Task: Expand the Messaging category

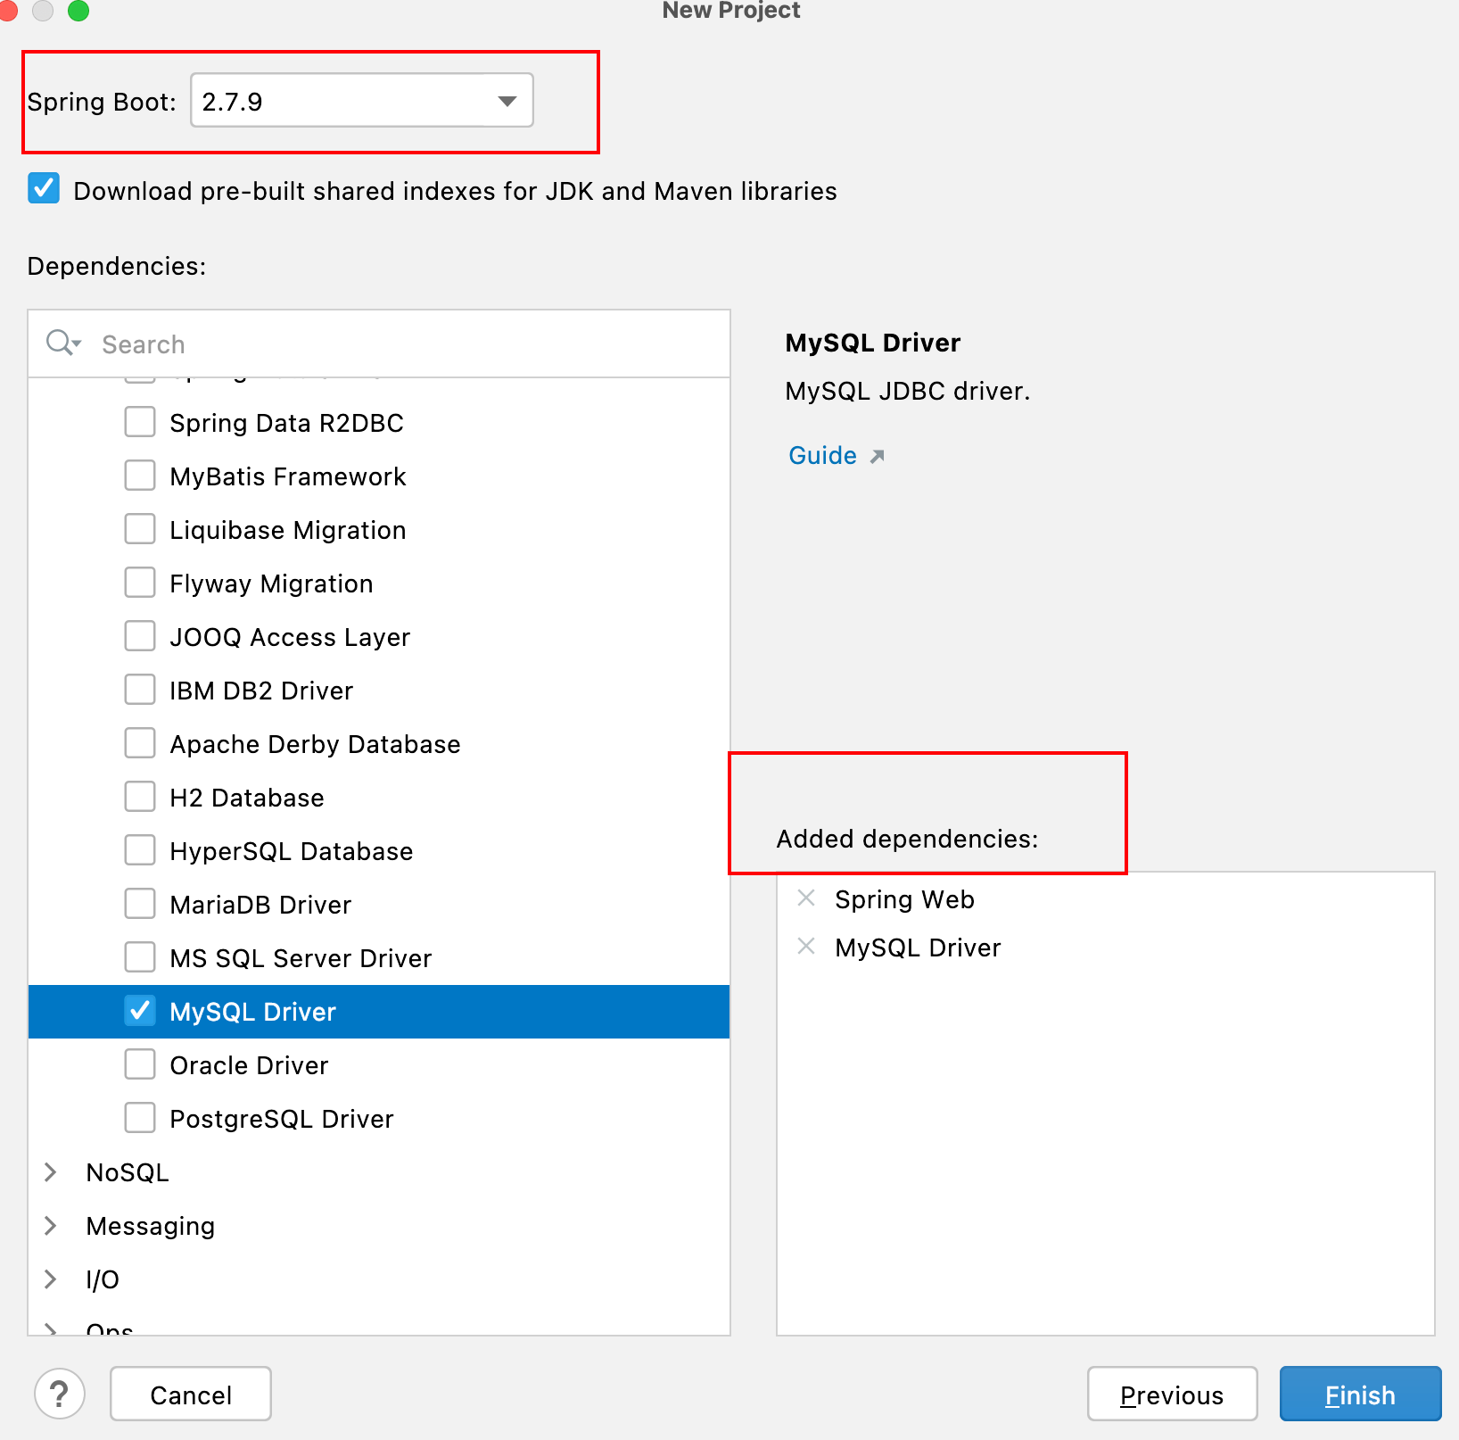Action: (51, 1226)
